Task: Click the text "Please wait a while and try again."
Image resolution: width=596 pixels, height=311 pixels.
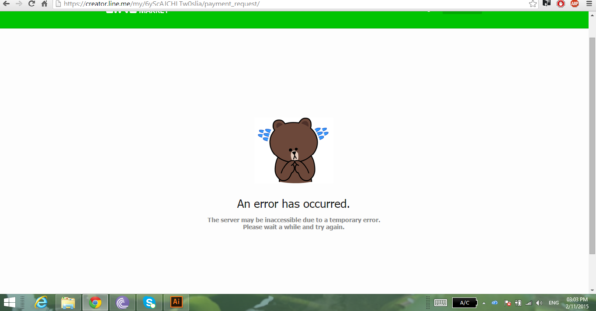Action: (x=294, y=227)
